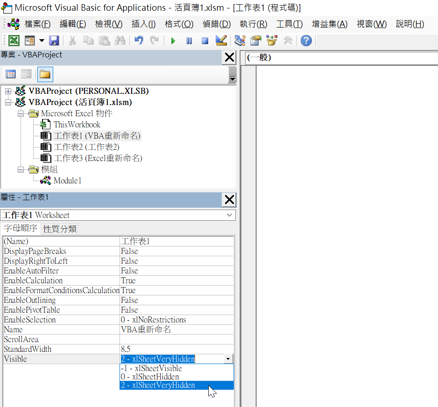Click the View Microsoft Excel toolbar icon

[14, 41]
